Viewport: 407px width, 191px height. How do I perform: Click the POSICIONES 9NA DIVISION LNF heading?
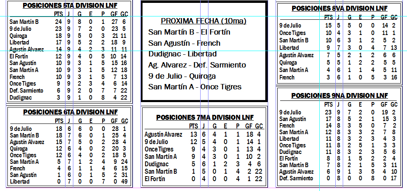tap(339, 95)
